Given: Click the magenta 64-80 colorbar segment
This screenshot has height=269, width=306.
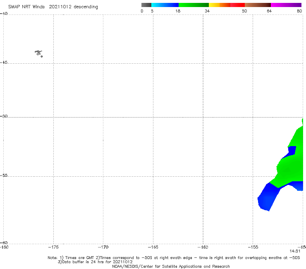Looking at the screenshot, I should (286, 5).
